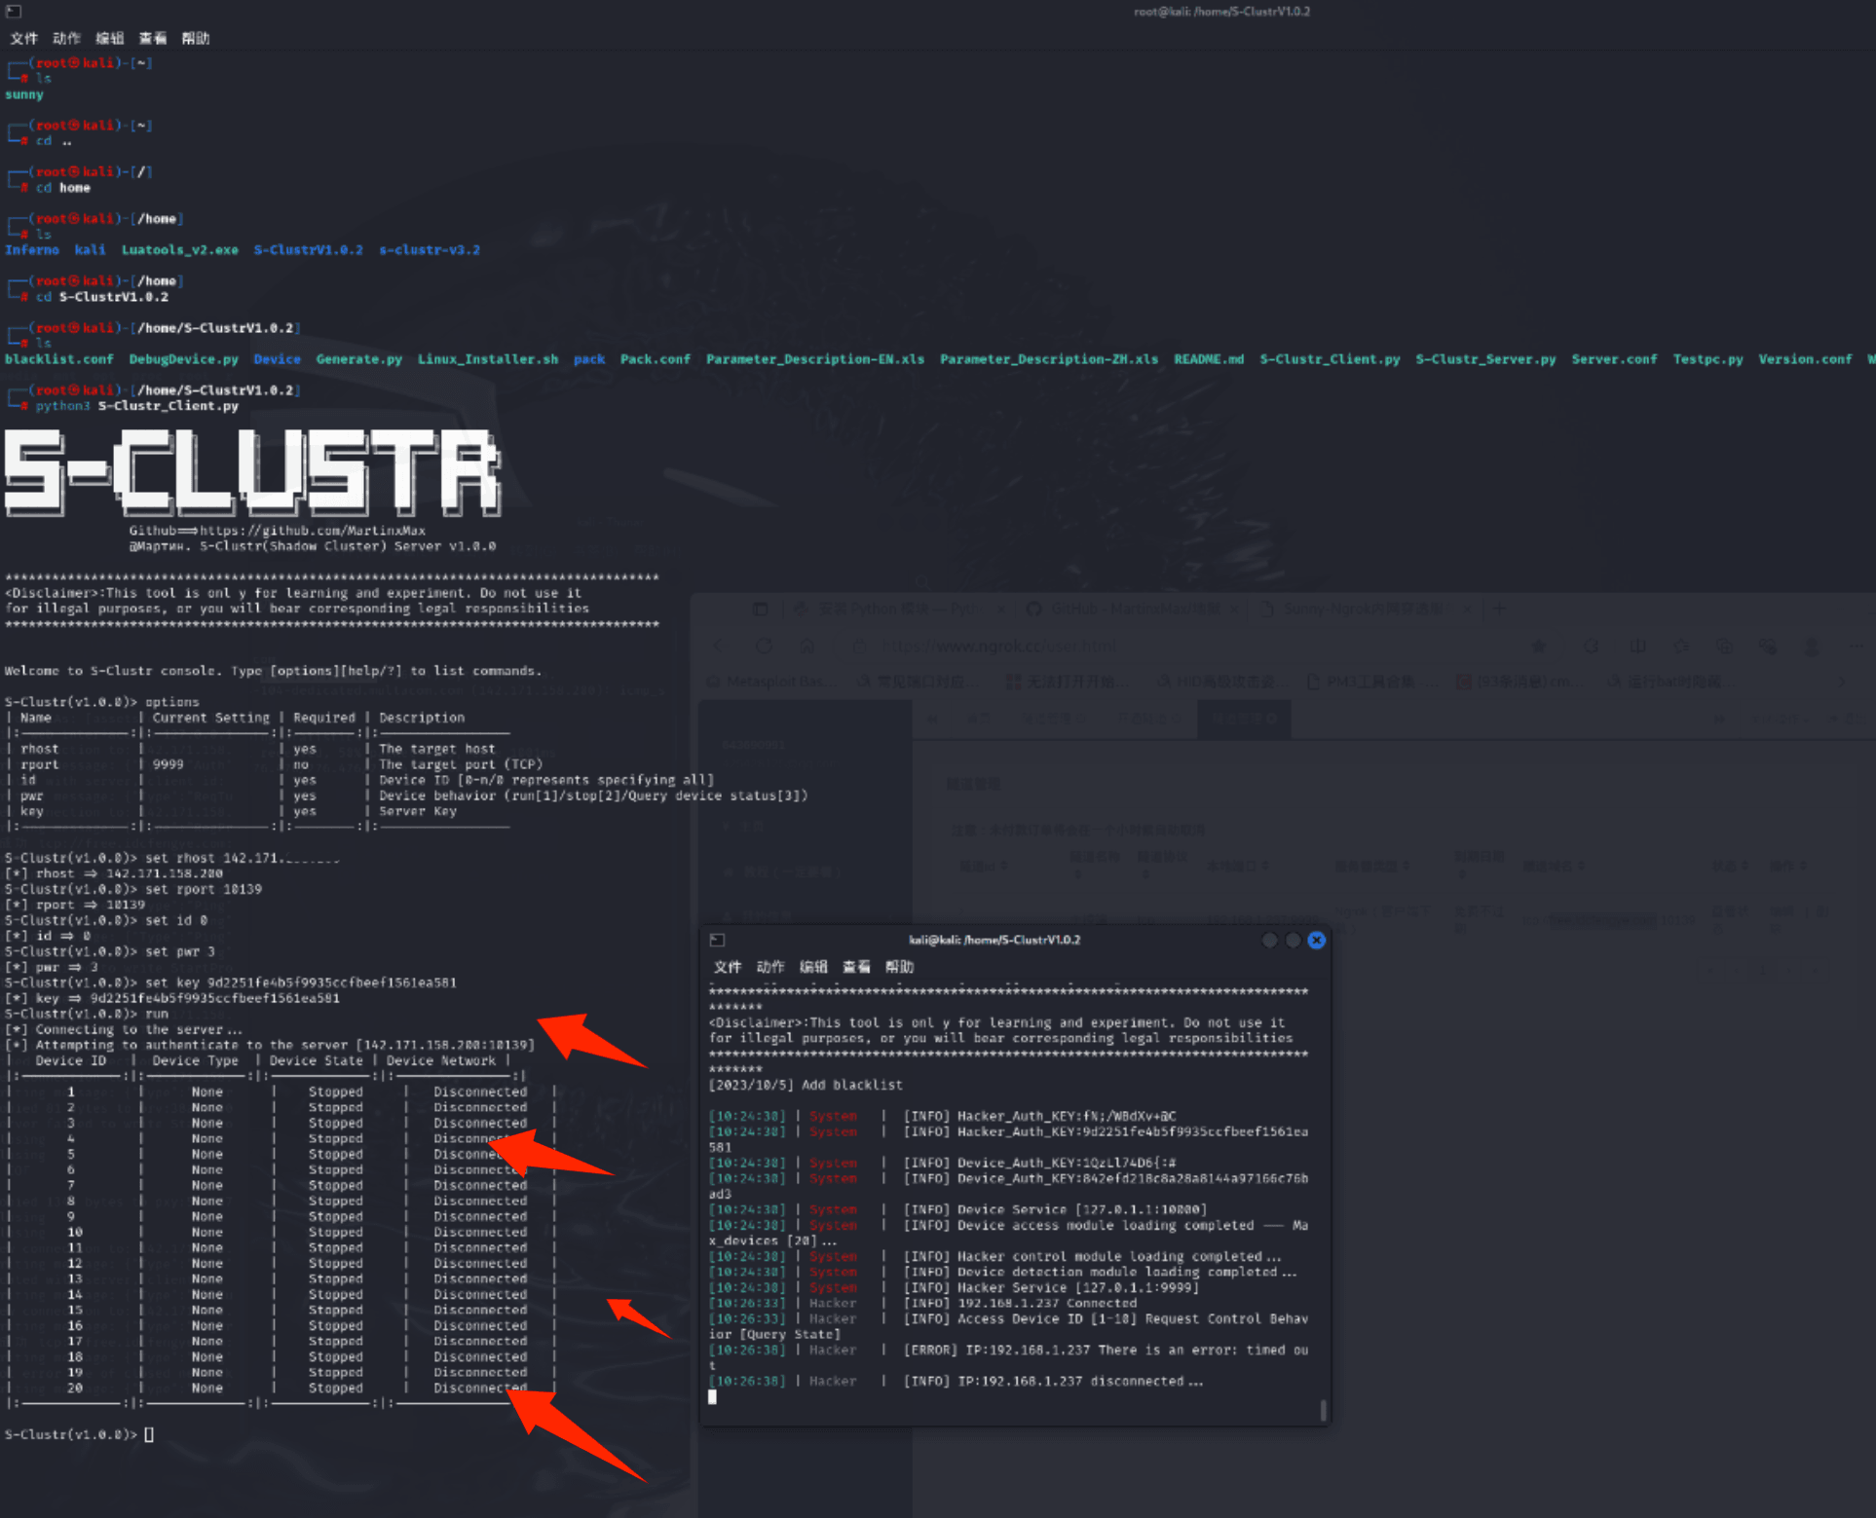Open 编辑 menu in kali@kali terminal window
Image resolution: width=1876 pixels, height=1518 pixels.
coord(813,967)
